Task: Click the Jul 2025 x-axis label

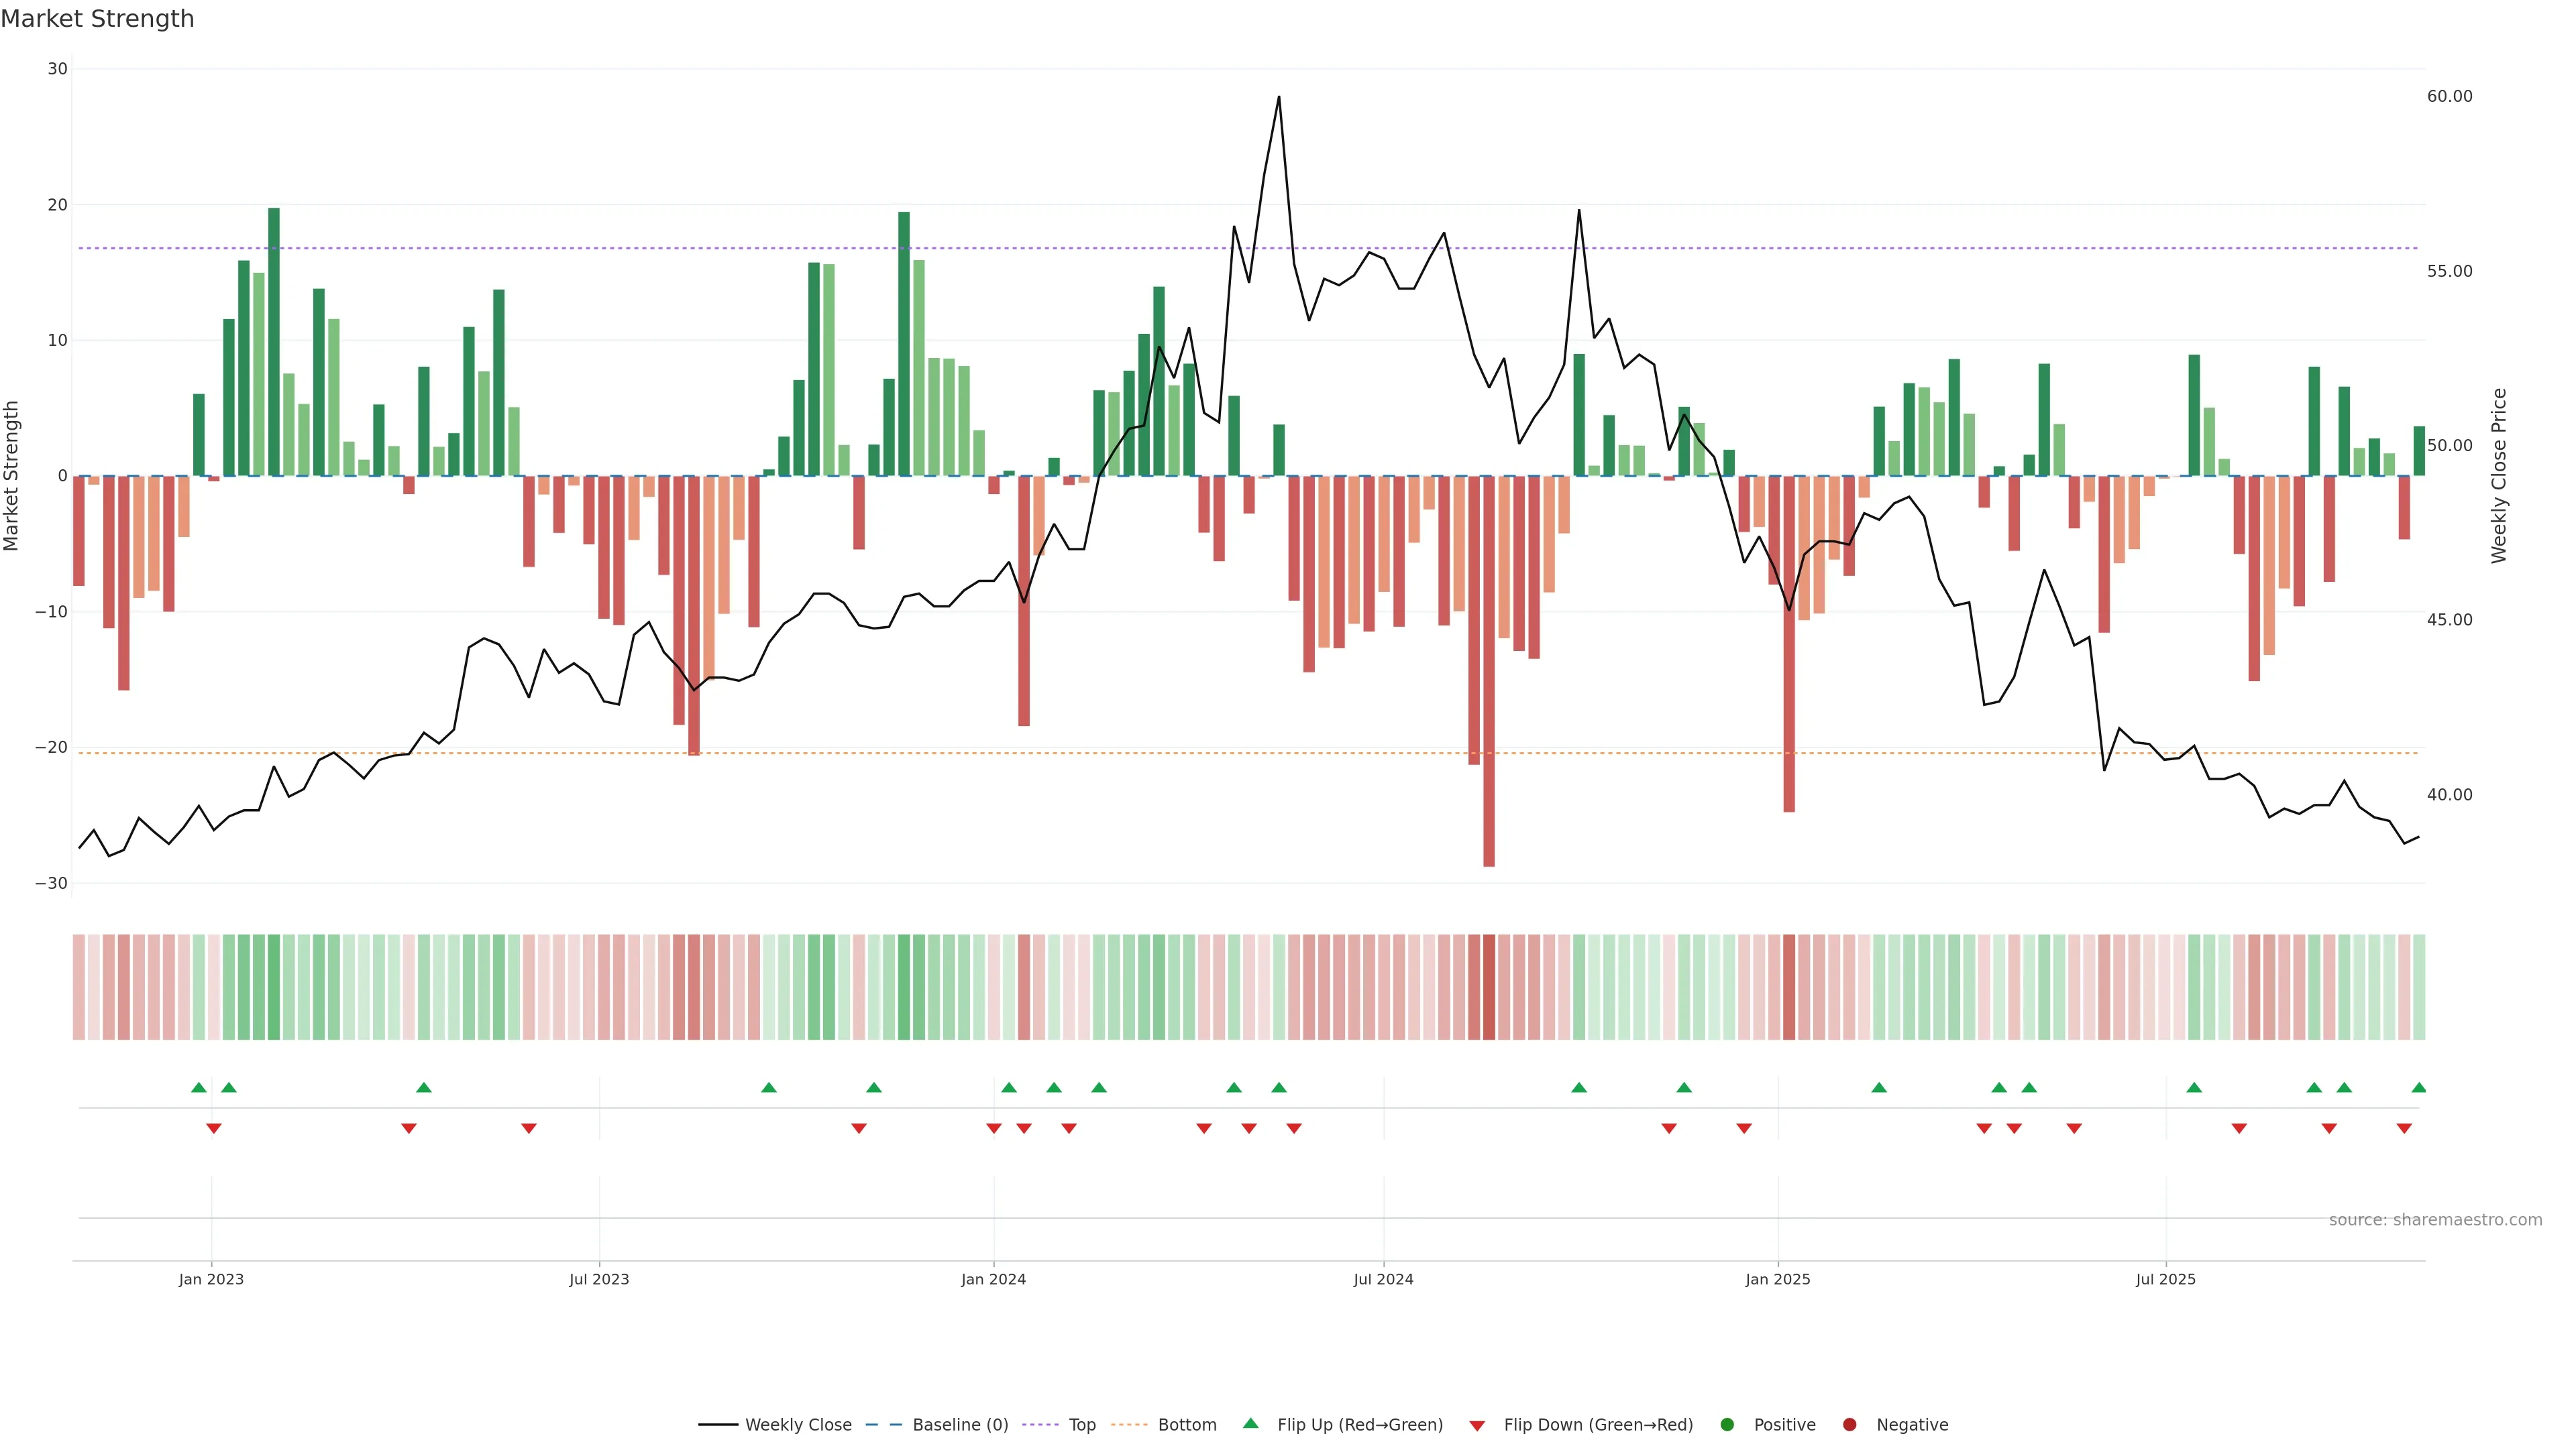Action: pyautogui.click(x=2165, y=1279)
